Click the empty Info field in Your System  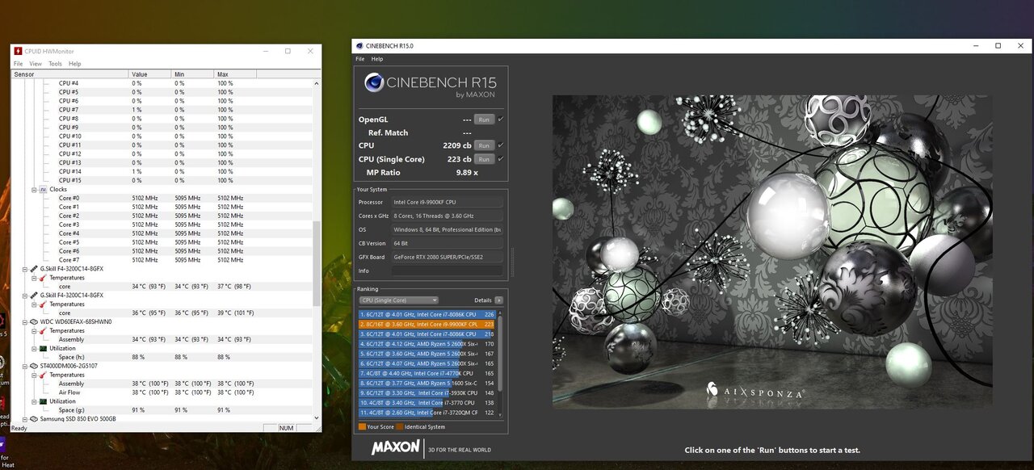tap(447, 271)
